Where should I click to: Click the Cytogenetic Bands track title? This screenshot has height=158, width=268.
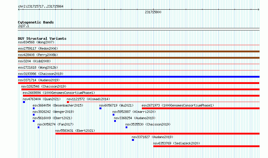point(36,22)
